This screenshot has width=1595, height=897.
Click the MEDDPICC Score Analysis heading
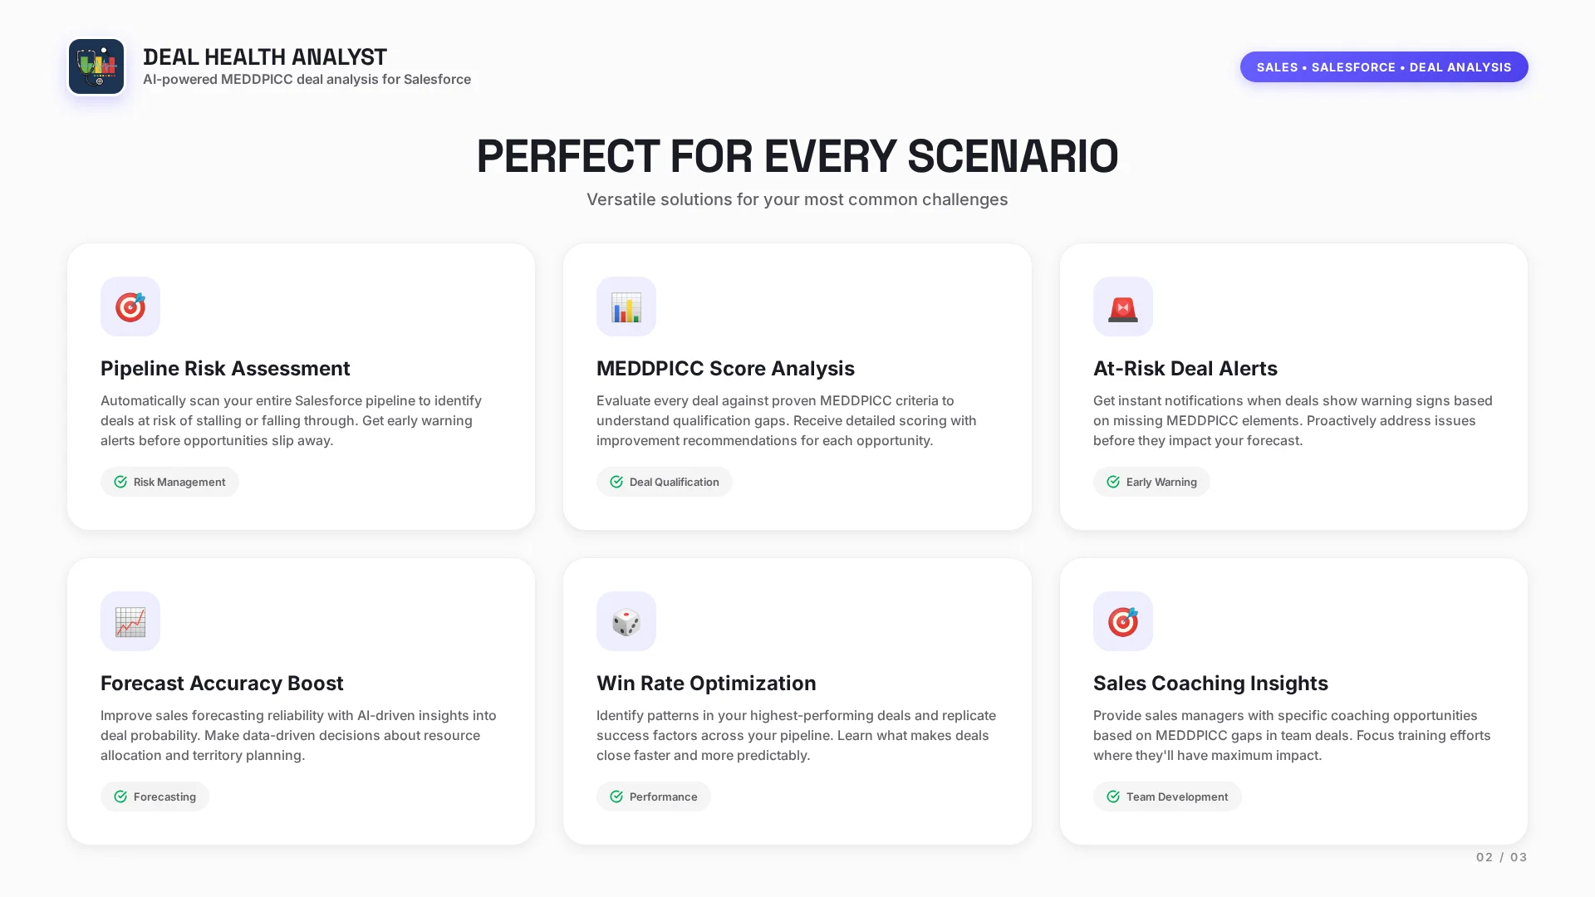point(725,368)
